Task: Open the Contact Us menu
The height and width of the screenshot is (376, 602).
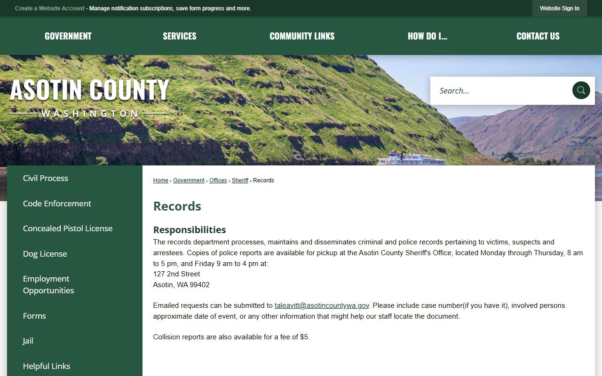Action: 538,36
